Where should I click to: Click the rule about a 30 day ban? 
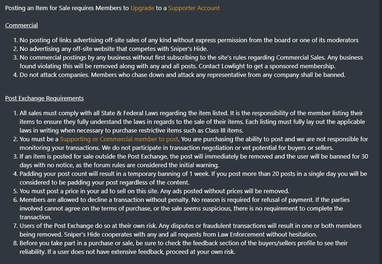pos(194,161)
